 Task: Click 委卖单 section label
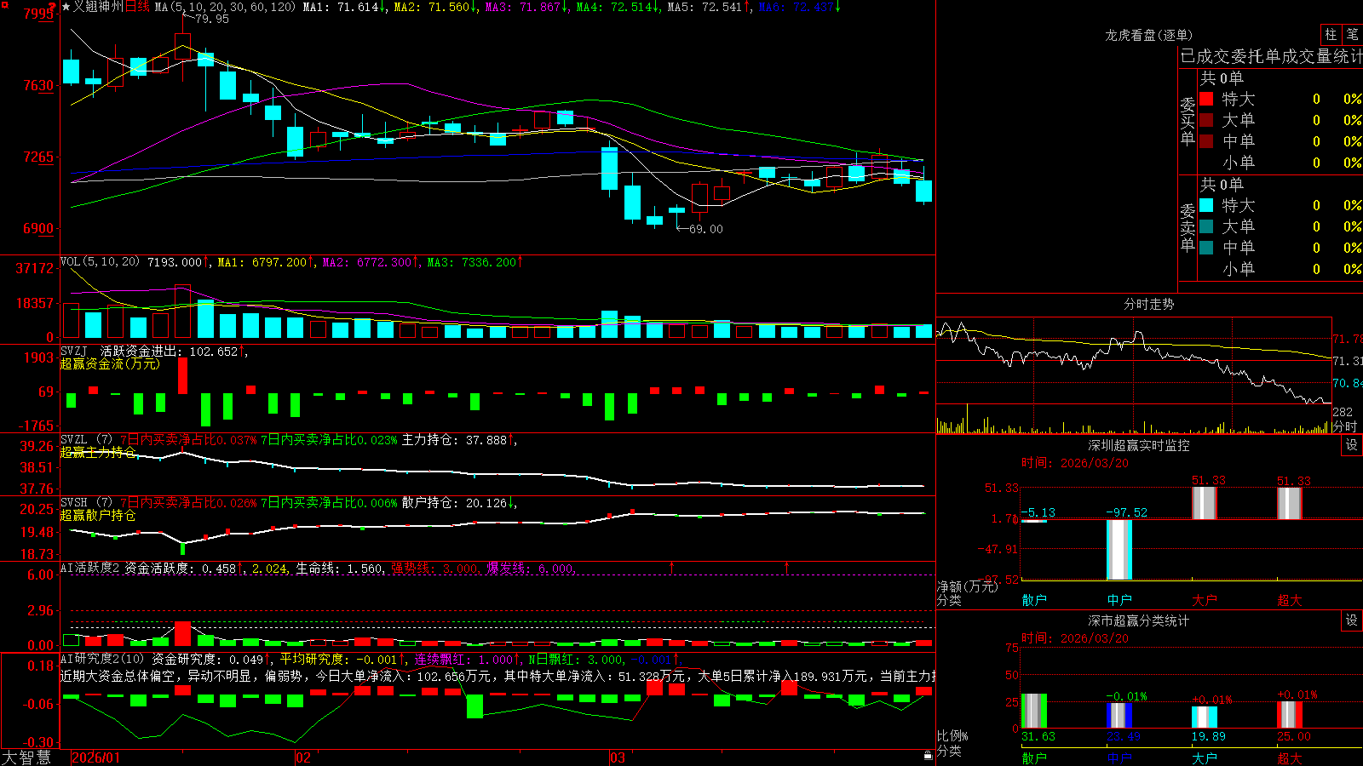[x=1188, y=227]
